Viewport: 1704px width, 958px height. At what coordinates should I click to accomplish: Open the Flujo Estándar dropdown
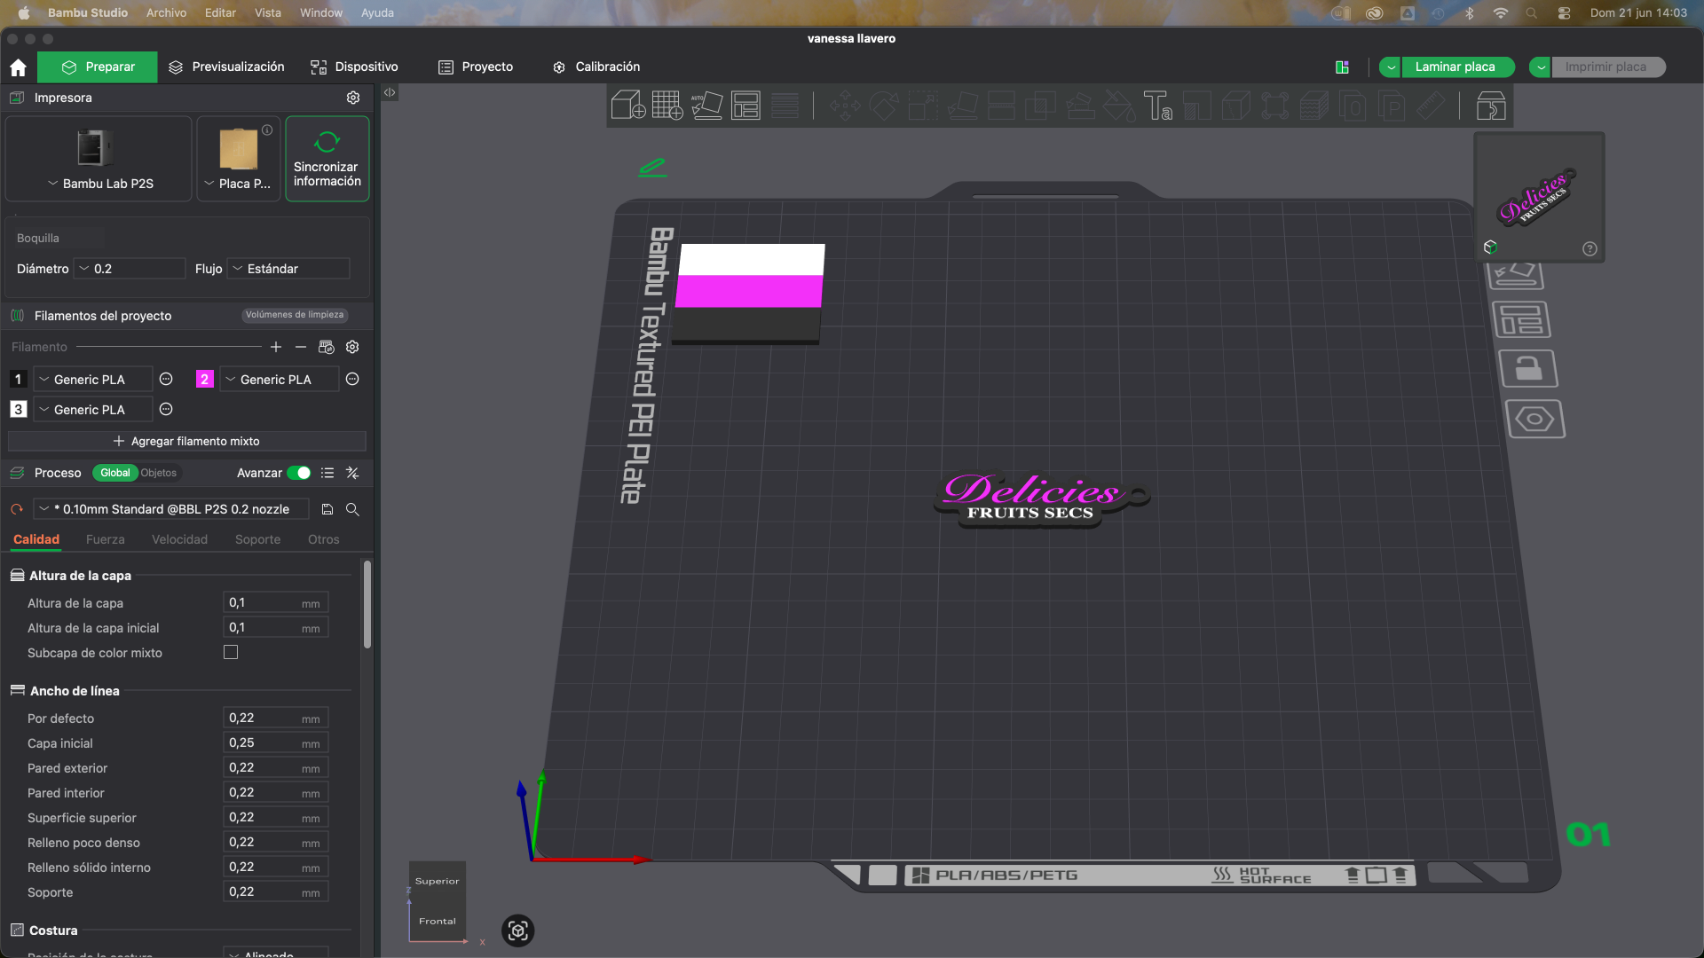coord(288,269)
